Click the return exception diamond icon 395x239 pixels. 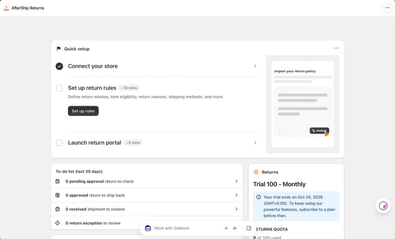[58, 223]
